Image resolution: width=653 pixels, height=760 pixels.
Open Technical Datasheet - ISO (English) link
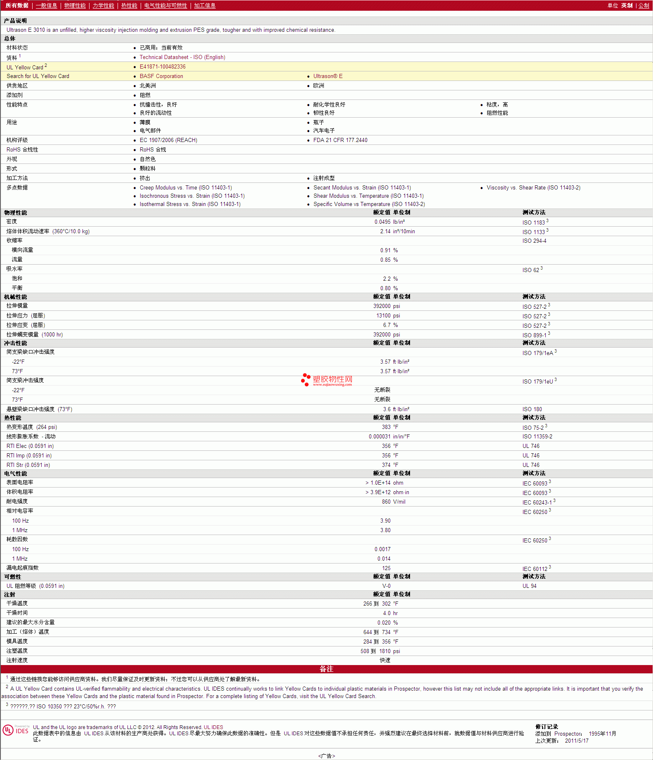[x=182, y=57]
